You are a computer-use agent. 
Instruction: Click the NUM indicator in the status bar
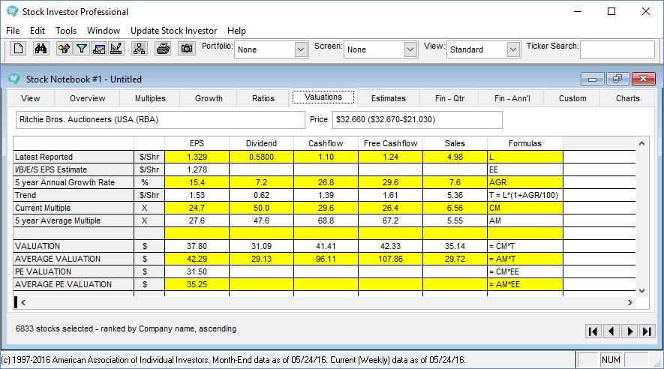tap(611, 360)
